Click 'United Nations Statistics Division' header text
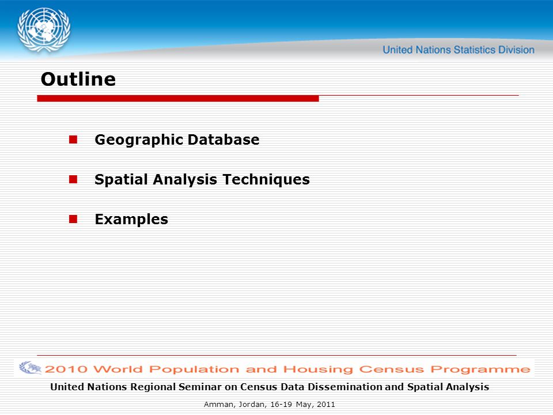Viewport: 553px width, 415px height. tap(459, 50)
